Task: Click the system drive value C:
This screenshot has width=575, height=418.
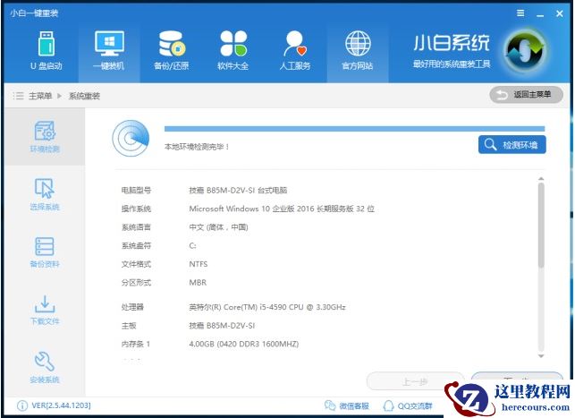Action: pos(192,245)
